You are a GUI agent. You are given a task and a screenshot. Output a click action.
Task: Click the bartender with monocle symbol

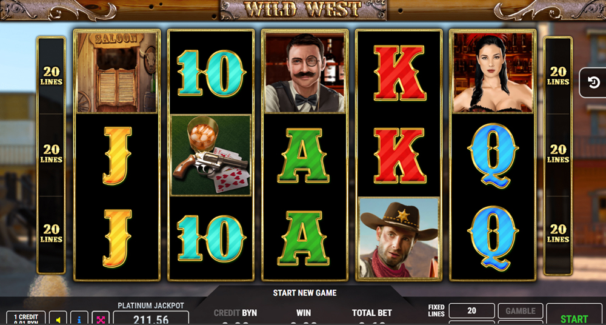coord(305,73)
